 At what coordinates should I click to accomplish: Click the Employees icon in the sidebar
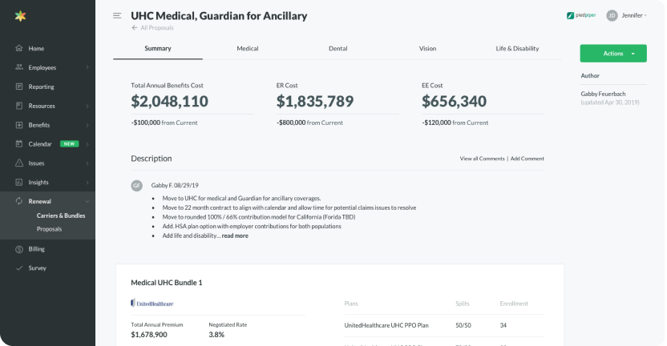(x=18, y=67)
